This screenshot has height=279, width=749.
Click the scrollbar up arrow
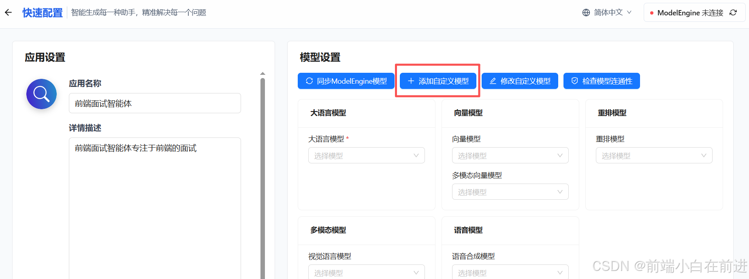coord(262,74)
